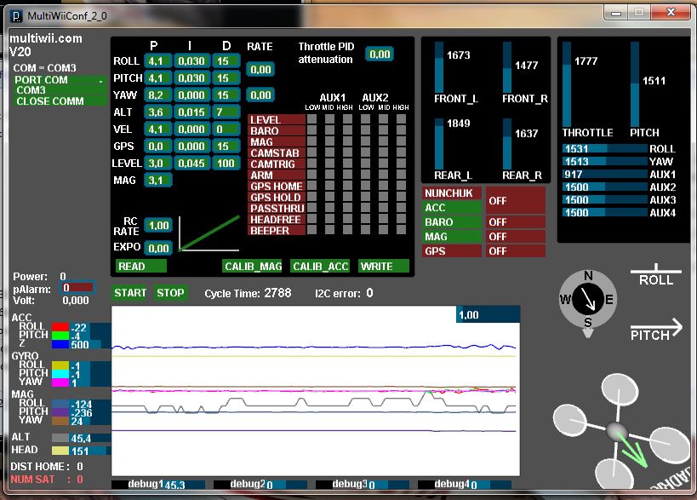Toggle BEEPER checkbox for AUX1 MID
Image resolution: width=697 pixels, height=500 pixels.
tap(329, 231)
